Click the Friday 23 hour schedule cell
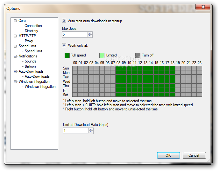The image size is (219, 171). pyautogui.click(x=200, y=90)
